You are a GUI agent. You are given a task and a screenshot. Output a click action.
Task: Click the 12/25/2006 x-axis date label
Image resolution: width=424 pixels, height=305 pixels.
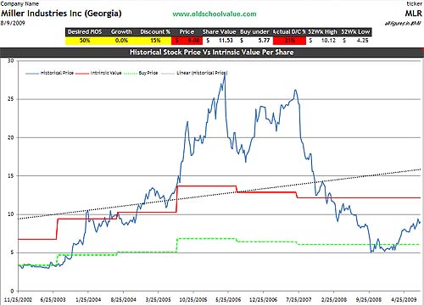pos(264,300)
